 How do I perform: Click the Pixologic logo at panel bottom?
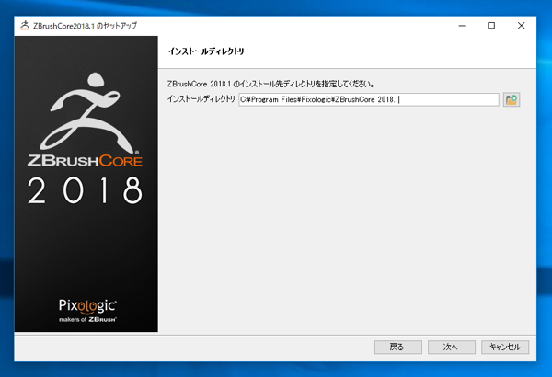[87, 311]
